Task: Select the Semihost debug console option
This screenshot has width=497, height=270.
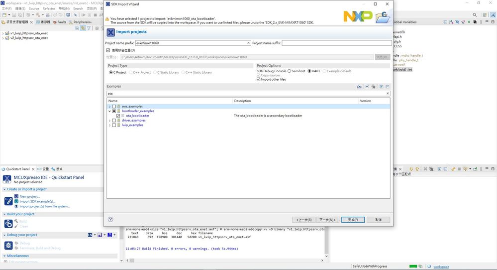Action: tap(289, 71)
